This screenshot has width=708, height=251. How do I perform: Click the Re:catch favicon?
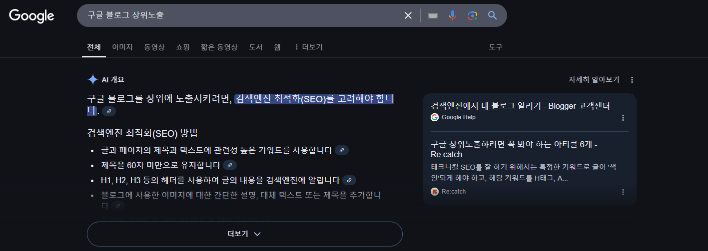pyautogui.click(x=435, y=192)
